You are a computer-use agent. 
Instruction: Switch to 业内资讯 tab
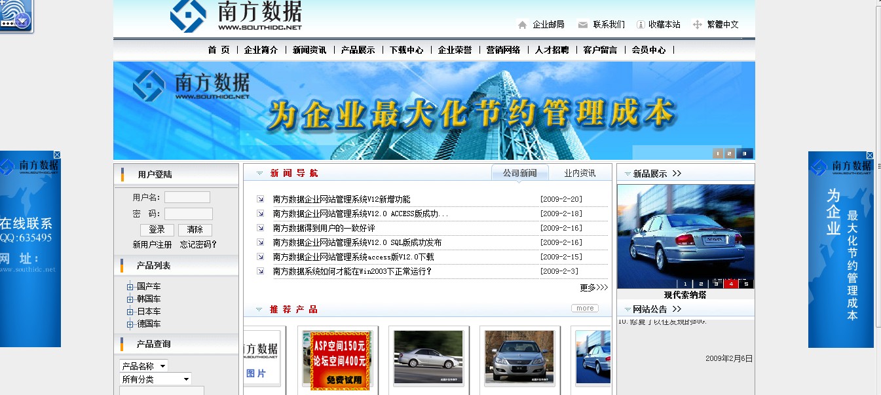(x=580, y=173)
